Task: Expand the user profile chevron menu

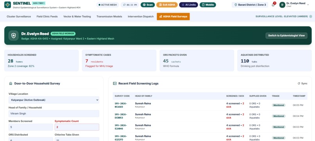Action: [308, 5]
